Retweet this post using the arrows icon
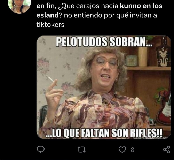This screenshot has height=160, width=174. click(81, 150)
